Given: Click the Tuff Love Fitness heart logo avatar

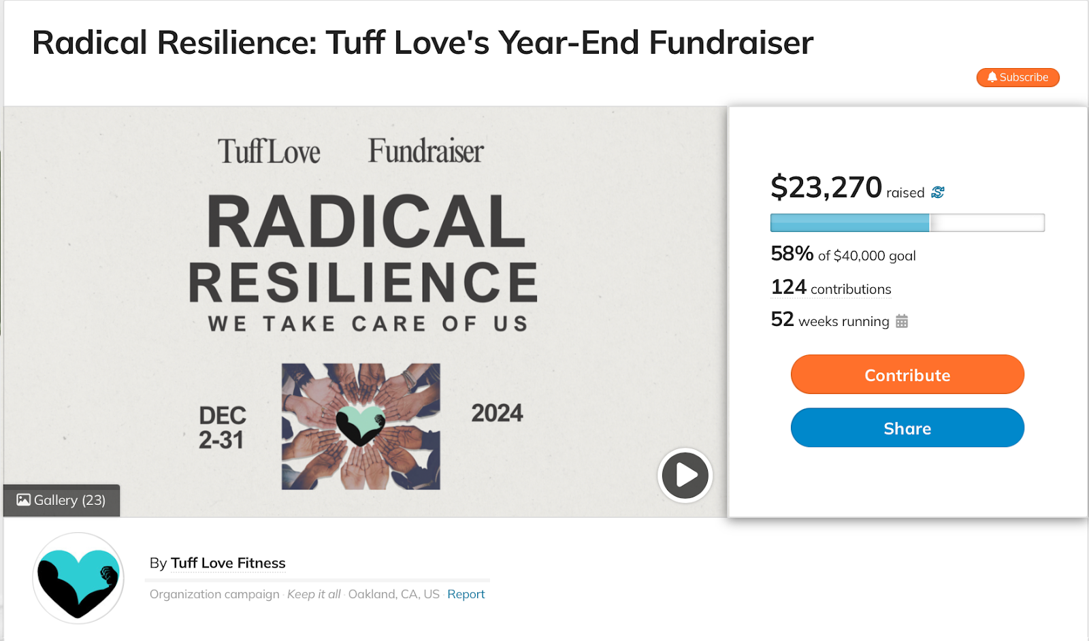Looking at the screenshot, I should click(78, 578).
